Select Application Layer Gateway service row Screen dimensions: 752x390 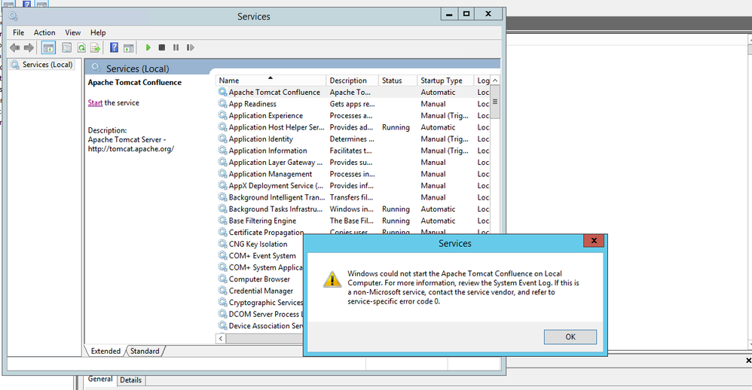point(354,163)
